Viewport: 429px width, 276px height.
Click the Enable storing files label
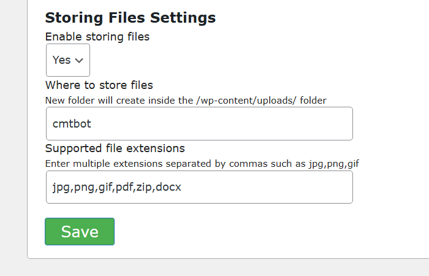point(97,37)
